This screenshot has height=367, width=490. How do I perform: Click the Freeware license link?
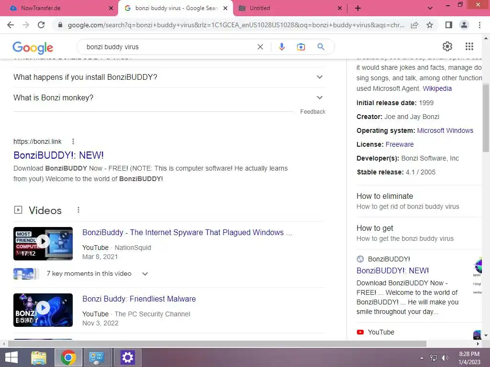[x=400, y=144]
